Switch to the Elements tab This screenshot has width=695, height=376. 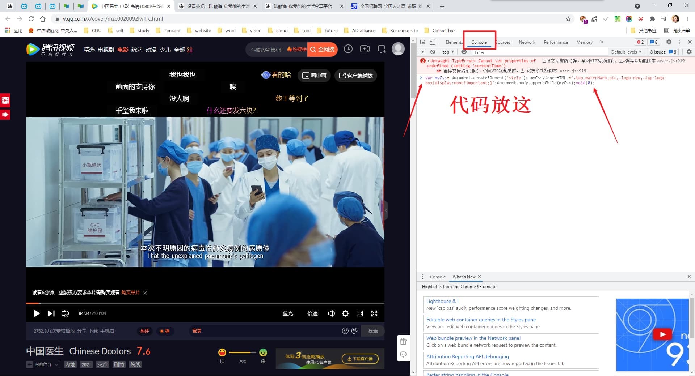coord(454,42)
